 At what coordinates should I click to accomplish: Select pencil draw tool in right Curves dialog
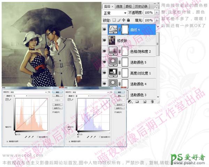[x=72, y=100]
